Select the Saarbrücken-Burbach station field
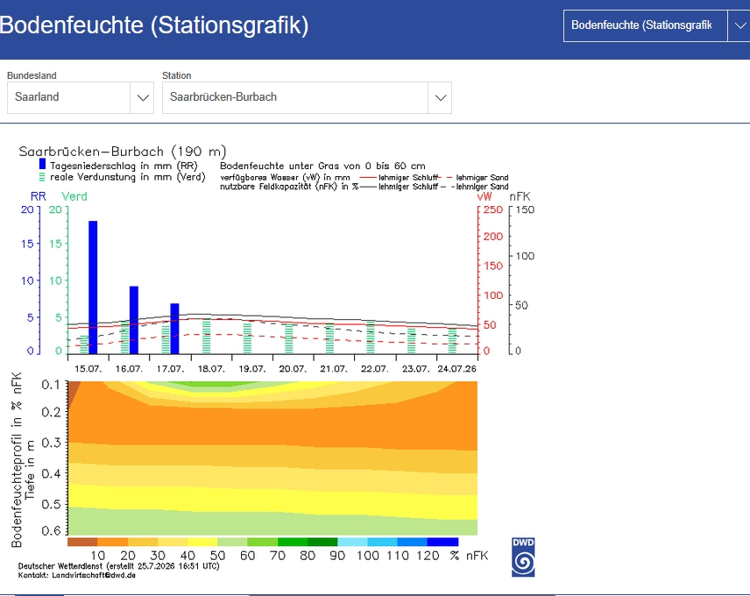 click(307, 97)
